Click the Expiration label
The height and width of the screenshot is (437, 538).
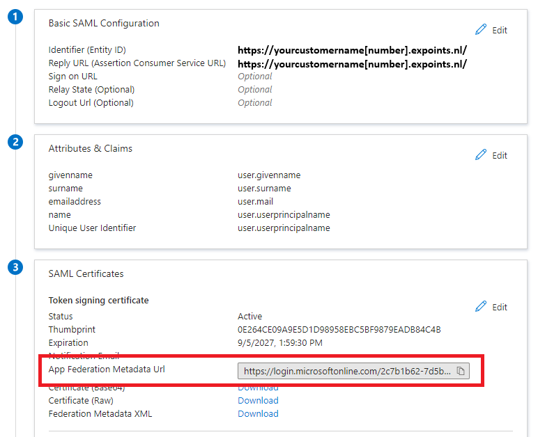[x=68, y=343]
